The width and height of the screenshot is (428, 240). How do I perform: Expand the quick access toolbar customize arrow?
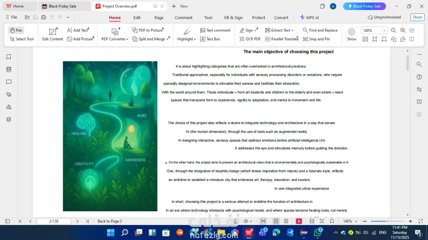tap(68, 17)
